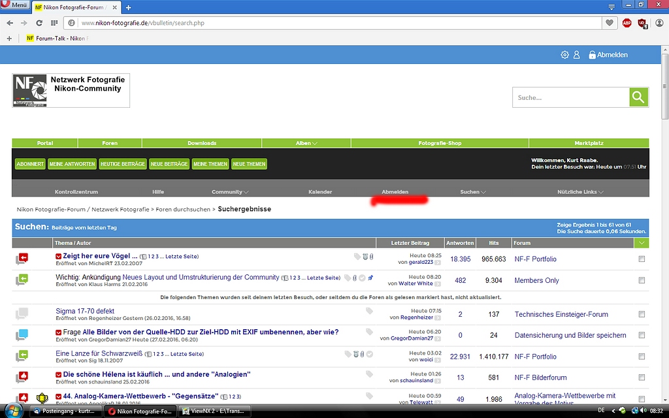Click the Netzwerk Fotografie NF logo
Viewport: 669px width, 418px height.
[x=71, y=90]
